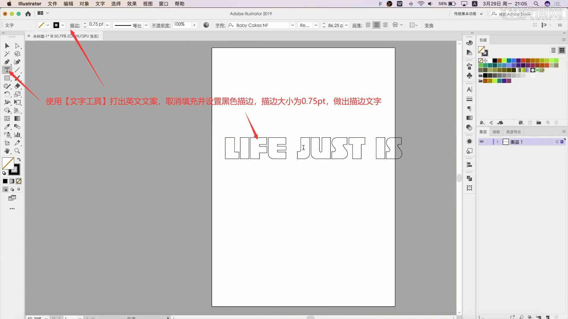Open the stroke color dropdown
Image resolution: width=568 pixels, height=319 pixels.
(63, 25)
